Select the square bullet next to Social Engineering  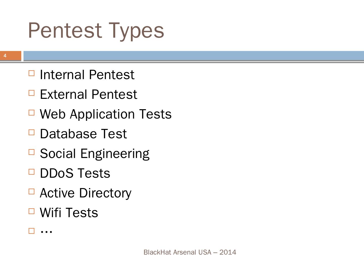[31, 152]
